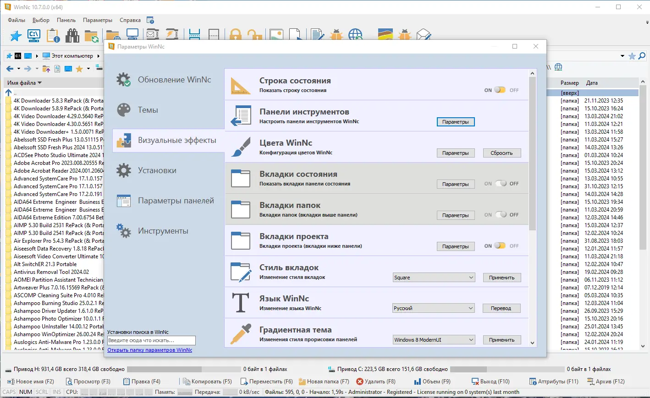The height and width of the screenshot is (398, 650).
Task: Click the settings search input field
Action: tap(151, 340)
